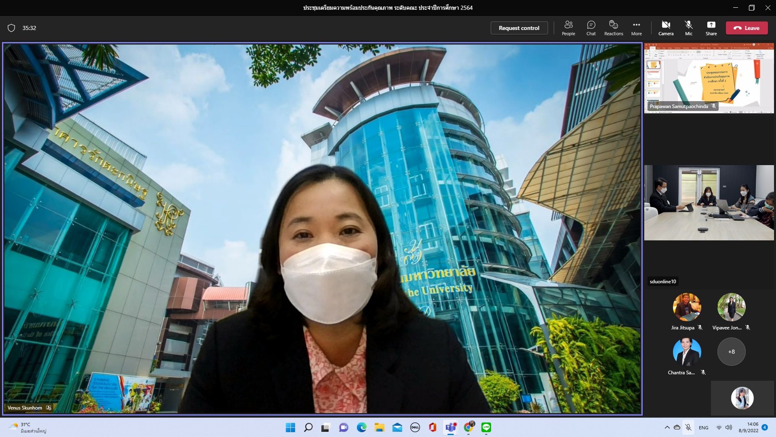Click the shield meeting security icon
The image size is (776, 437).
click(11, 28)
